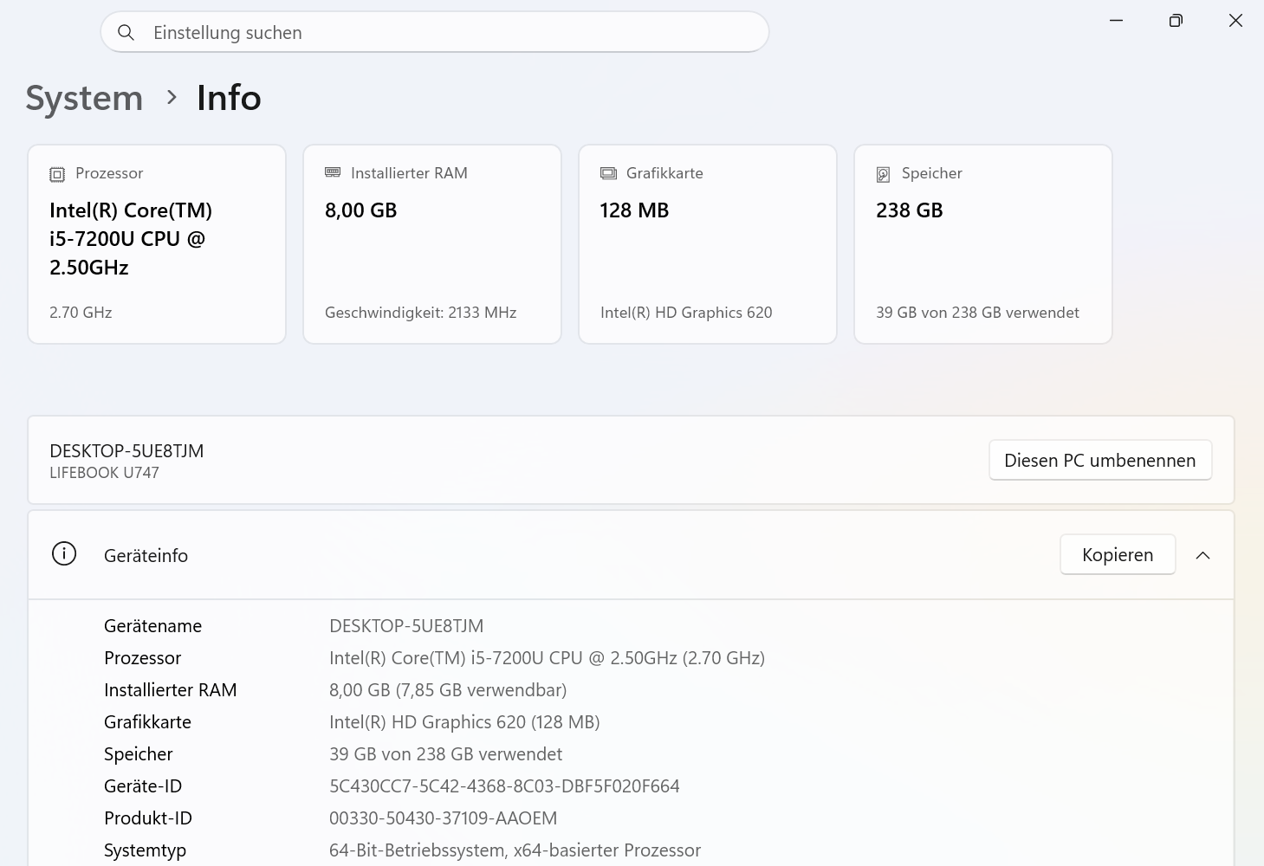Click DESKTOP-5UE8TJM heading above LIFEBOOK
Viewport: 1264px width, 866px height.
click(126, 450)
